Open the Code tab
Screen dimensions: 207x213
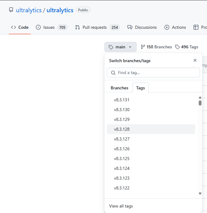click(x=20, y=27)
